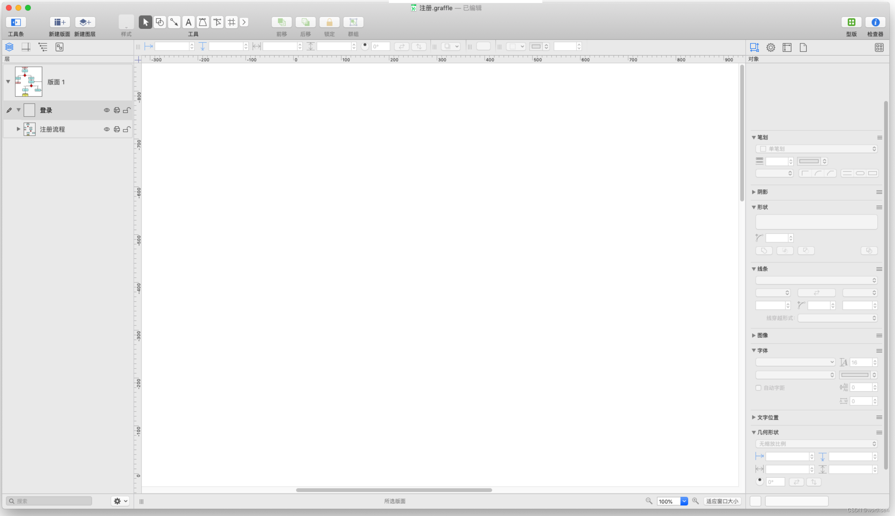Image resolution: width=895 pixels, height=516 pixels.
Task: Choose the Shape drawing tool
Action: tap(160, 22)
